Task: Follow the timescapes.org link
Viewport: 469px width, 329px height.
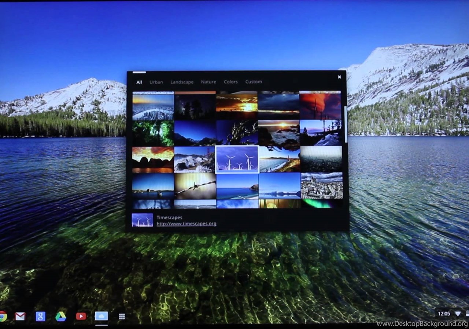Action: coord(186,224)
